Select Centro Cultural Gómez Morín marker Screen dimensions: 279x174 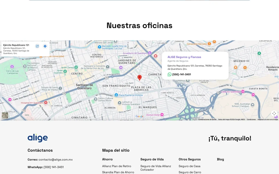(x=96, y=99)
